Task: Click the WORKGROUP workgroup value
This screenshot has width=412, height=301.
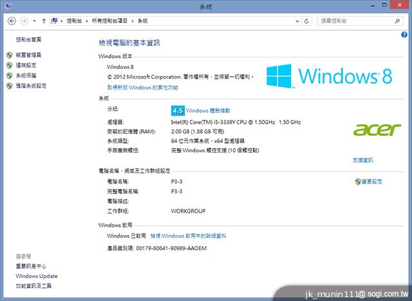Action: (x=188, y=211)
